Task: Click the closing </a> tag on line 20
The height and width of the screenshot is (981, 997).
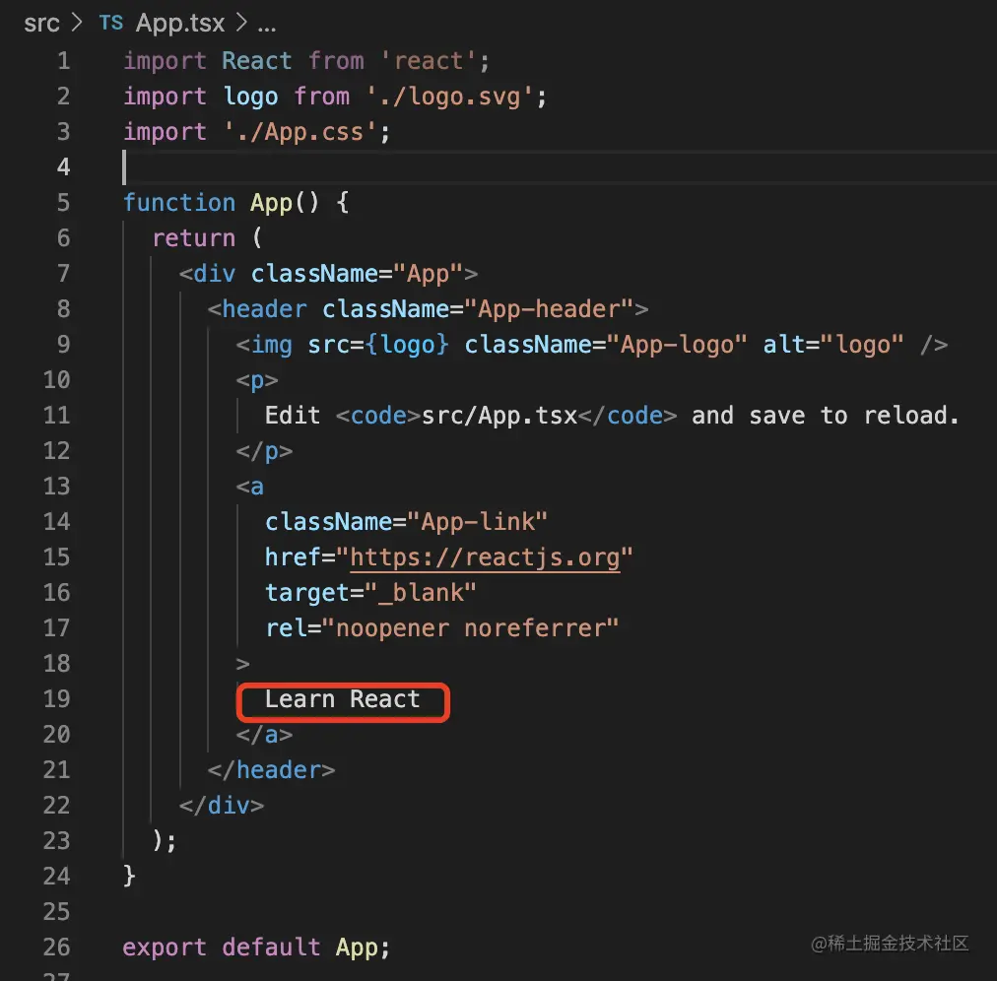Action: pyautogui.click(x=264, y=735)
